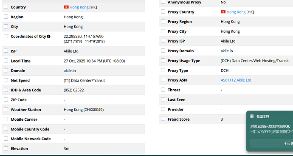Tick the ZIP Code checkbox
Screen dimensions: 293x156
pos(6,99)
